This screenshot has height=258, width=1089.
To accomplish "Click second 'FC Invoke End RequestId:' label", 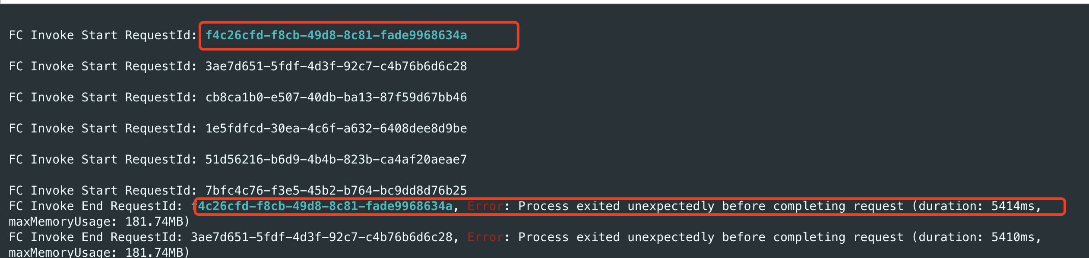I will click(95, 237).
